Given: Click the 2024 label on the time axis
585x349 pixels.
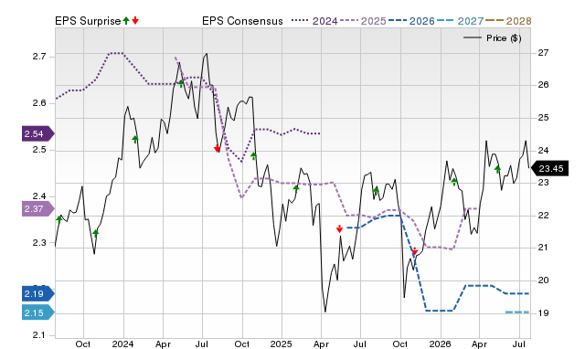Looking at the screenshot, I should (122, 344).
